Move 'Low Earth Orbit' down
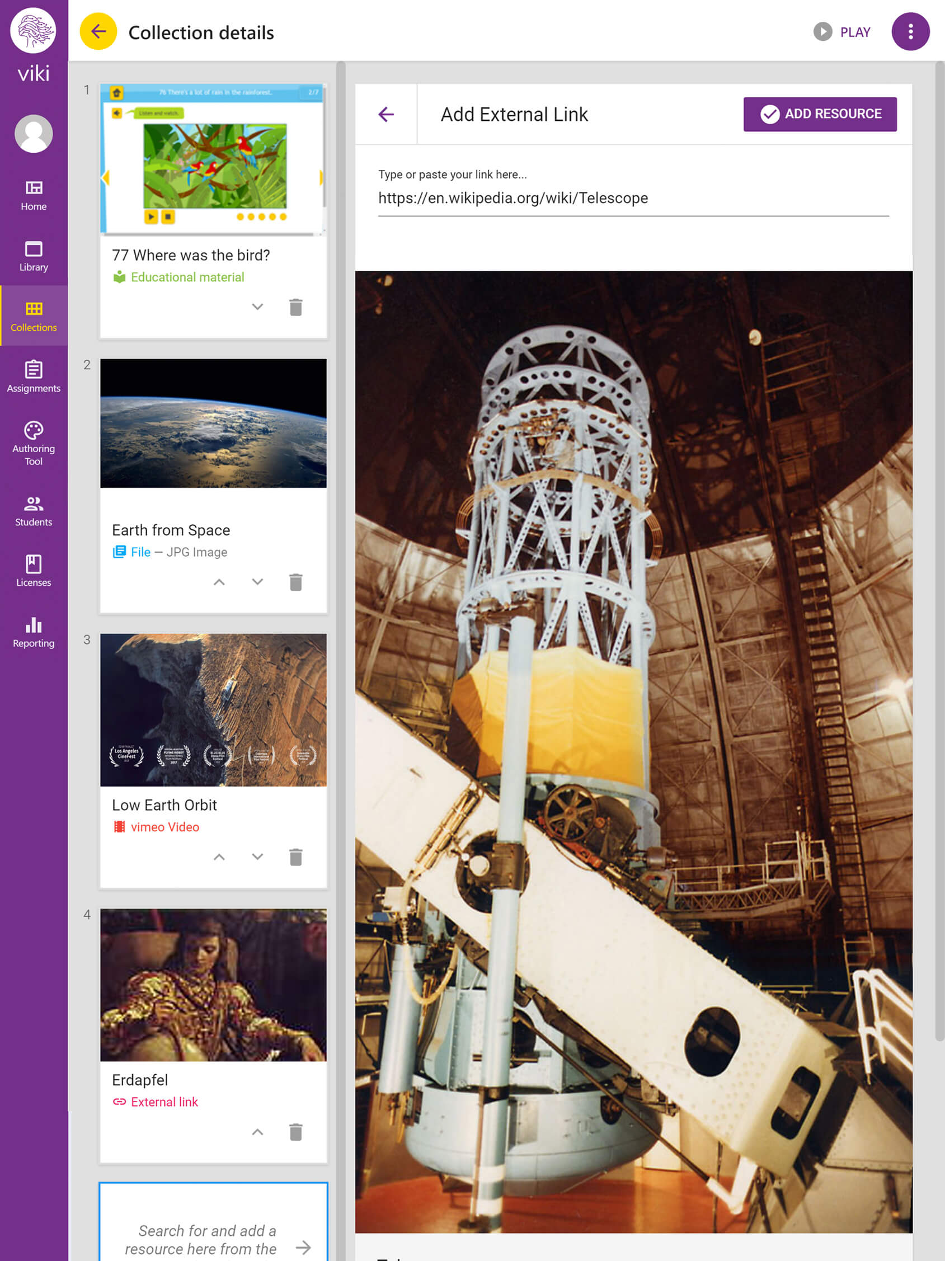 (x=257, y=857)
